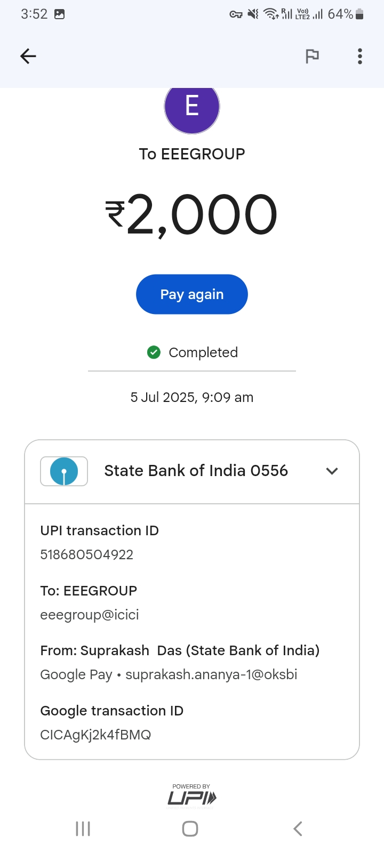Viewport: 384px width, 853px height.
Task: Tap the flag report icon
Action: [312, 56]
